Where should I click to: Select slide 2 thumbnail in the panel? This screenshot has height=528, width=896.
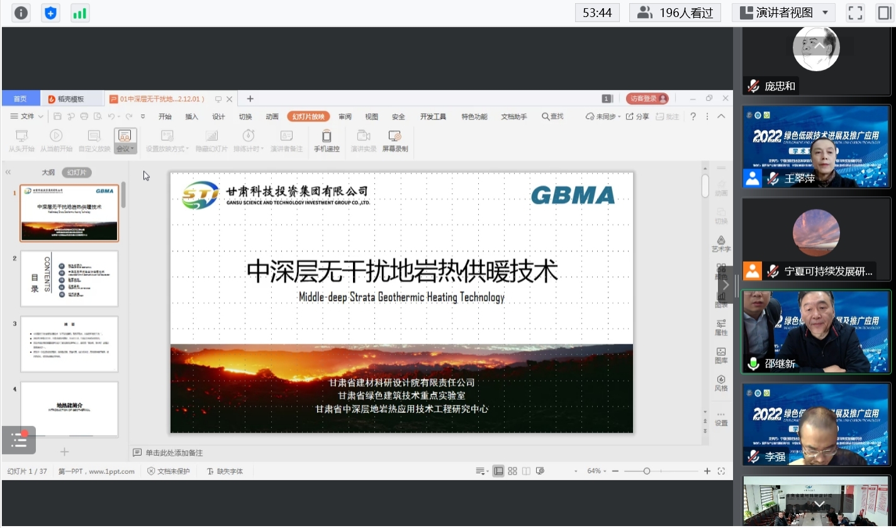tap(69, 278)
